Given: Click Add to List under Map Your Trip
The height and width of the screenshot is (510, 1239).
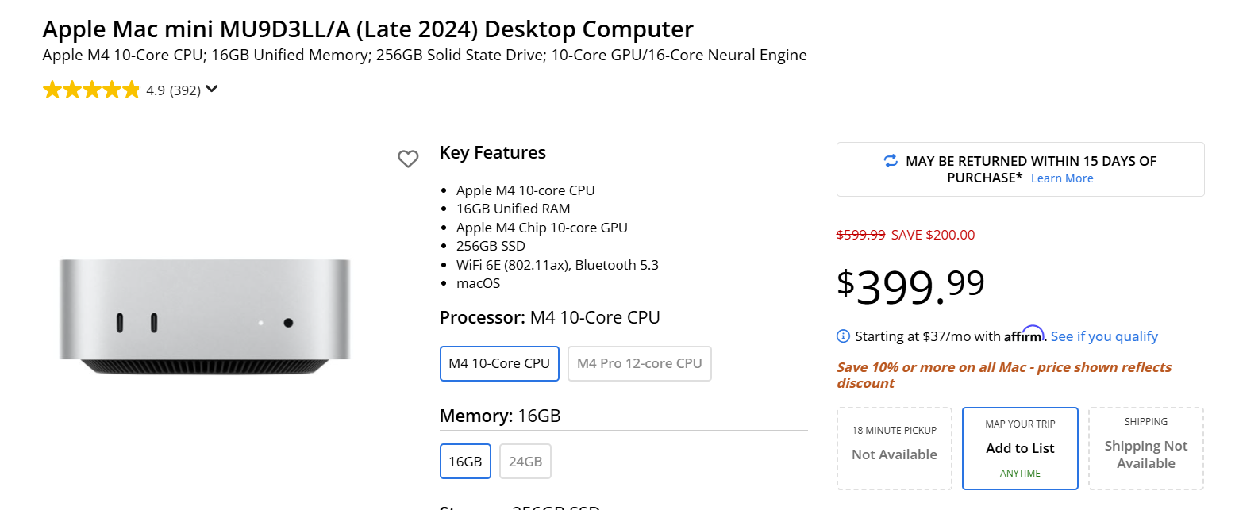Looking at the screenshot, I should pos(1020,448).
